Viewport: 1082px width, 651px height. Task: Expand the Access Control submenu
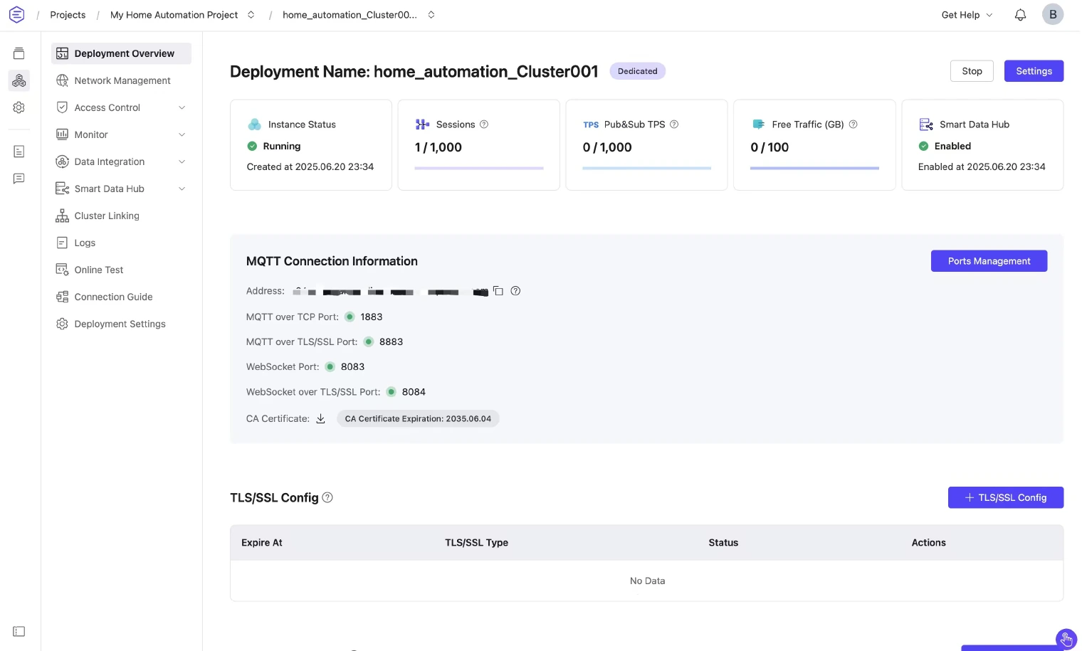pyautogui.click(x=121, y=107)
